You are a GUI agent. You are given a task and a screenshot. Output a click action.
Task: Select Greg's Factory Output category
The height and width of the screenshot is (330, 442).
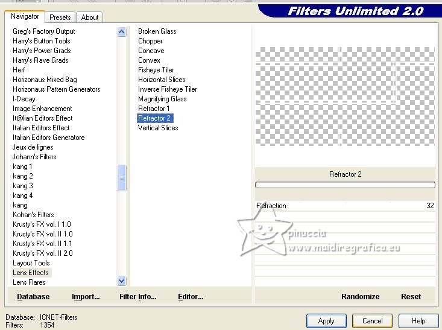click(43, 31)
